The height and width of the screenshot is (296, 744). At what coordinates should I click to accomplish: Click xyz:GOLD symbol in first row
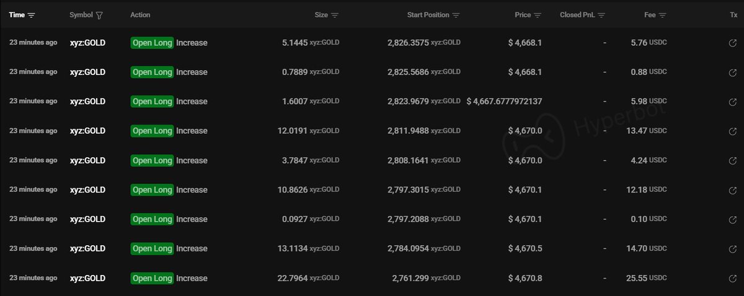tap(87, 43)
